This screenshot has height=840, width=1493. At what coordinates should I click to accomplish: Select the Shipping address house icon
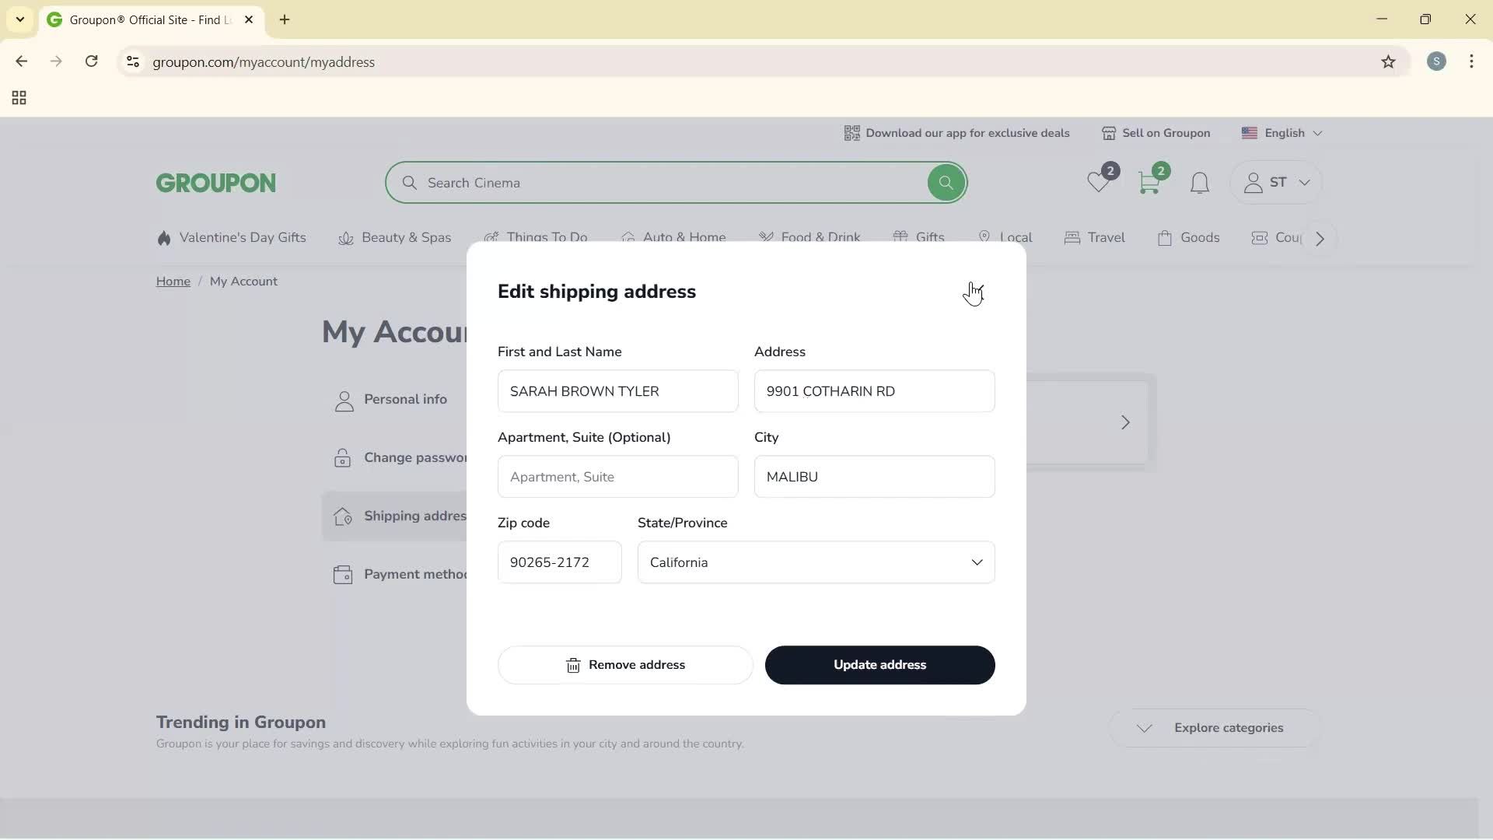pos(343,516)
